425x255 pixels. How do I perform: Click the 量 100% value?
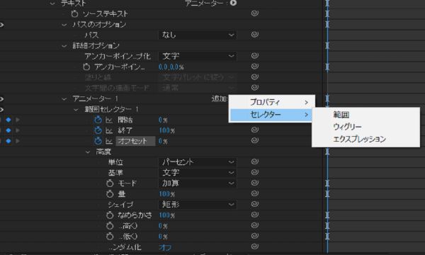point(166,194)
